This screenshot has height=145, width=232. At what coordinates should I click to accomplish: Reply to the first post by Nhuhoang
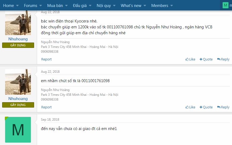pyautogui.click(x=223, y=59)
